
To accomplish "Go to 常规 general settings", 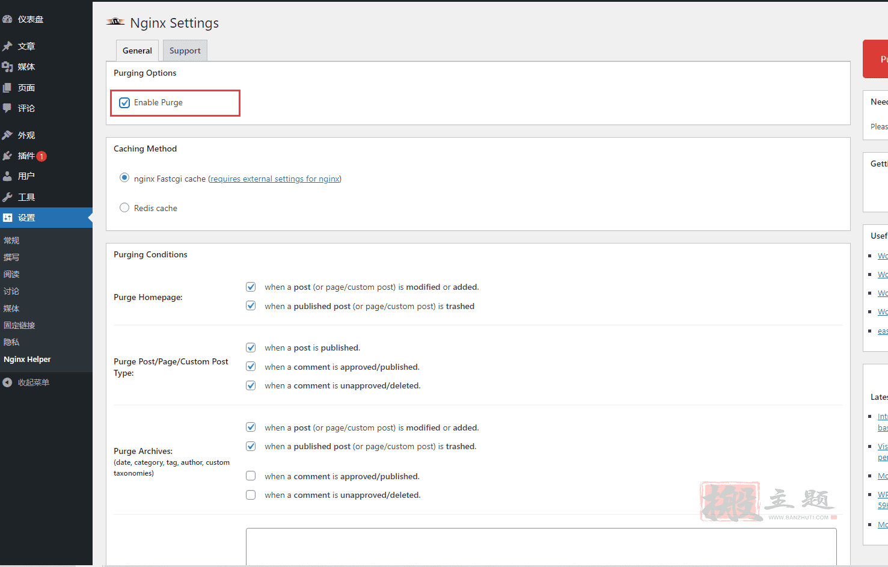I will pos(11,241).
